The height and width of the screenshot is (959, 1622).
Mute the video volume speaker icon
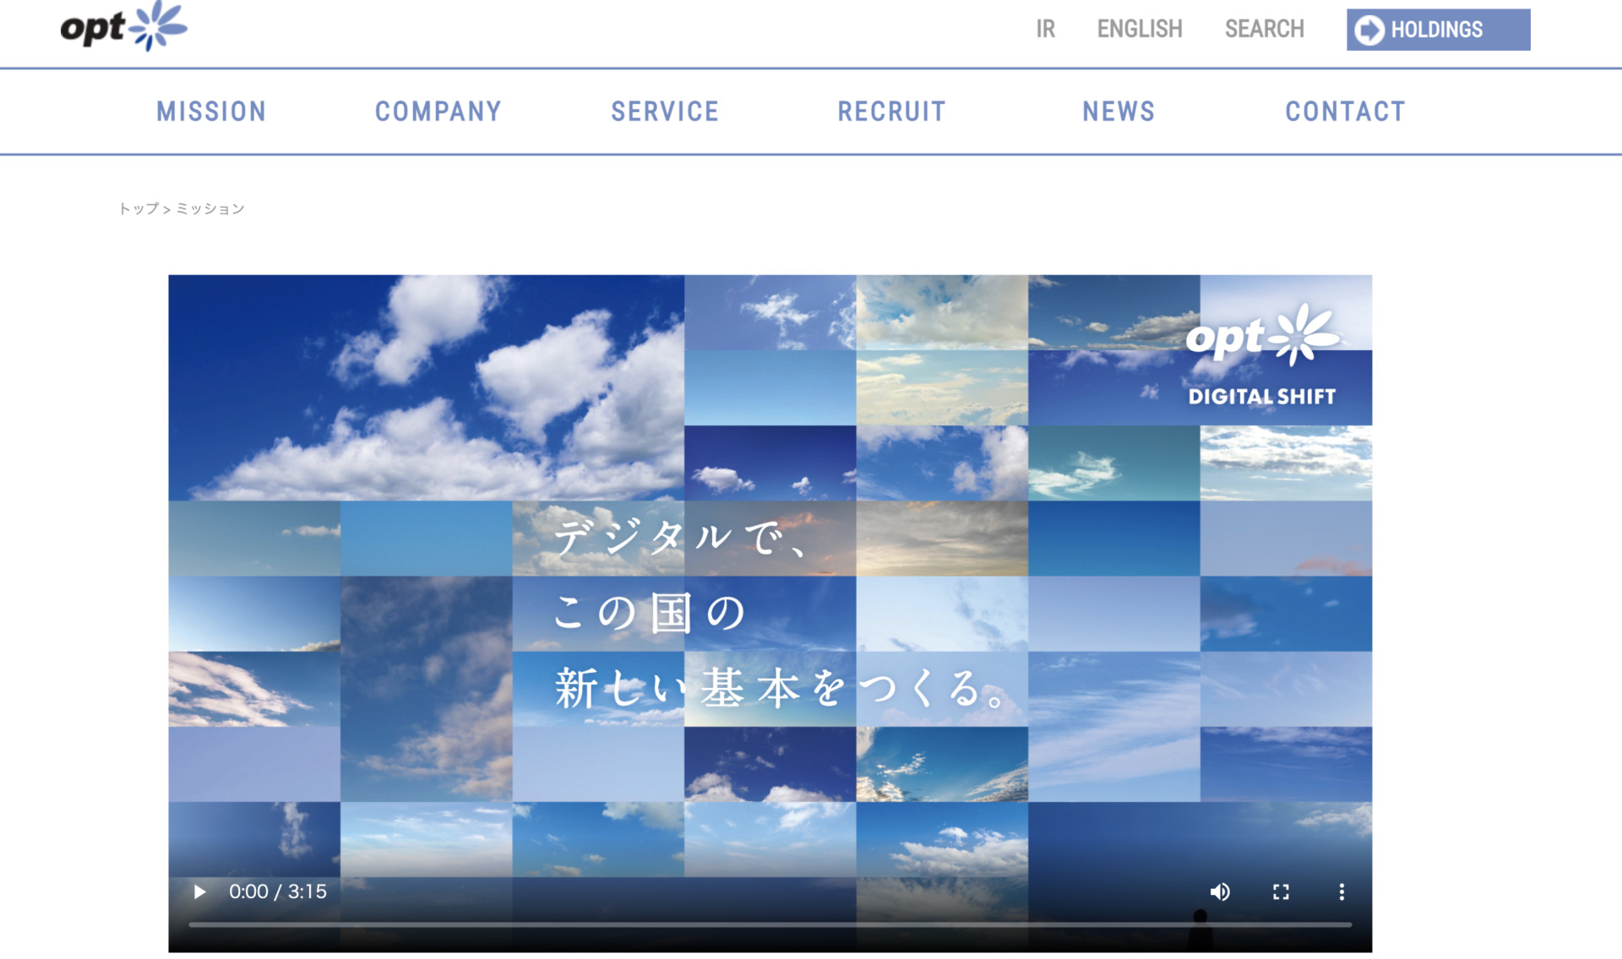click(1220, 891)
